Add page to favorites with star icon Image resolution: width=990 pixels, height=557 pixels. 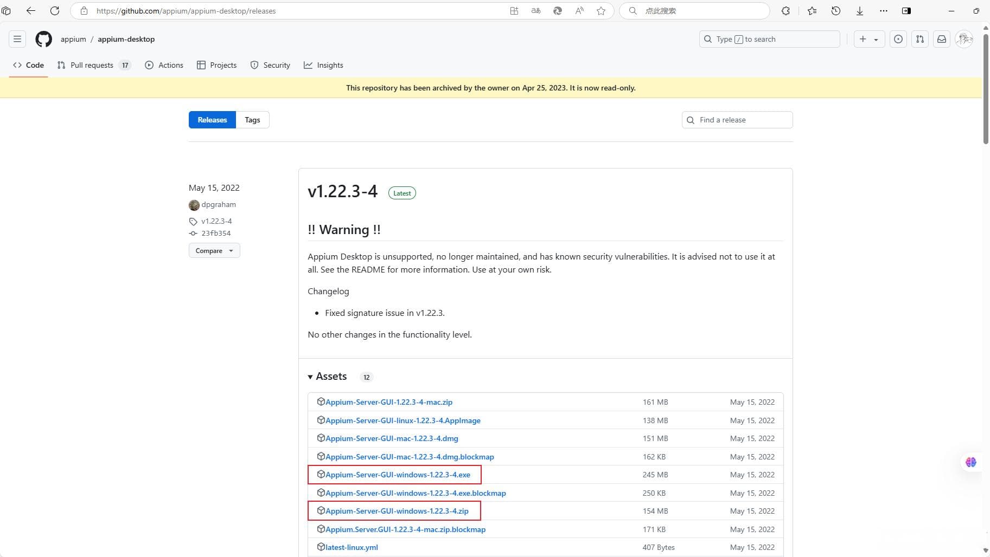click(x=601, y=11)
